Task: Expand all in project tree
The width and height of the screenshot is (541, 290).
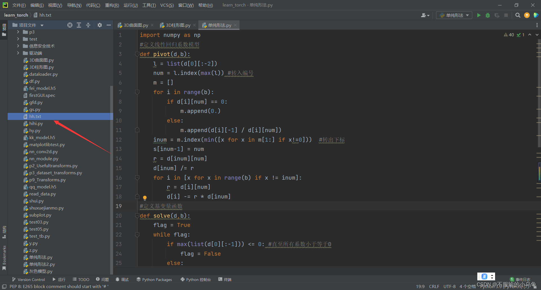Action: (x=79, y=25)
